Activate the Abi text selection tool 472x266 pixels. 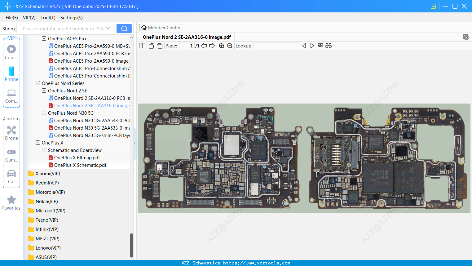point(320,46)
